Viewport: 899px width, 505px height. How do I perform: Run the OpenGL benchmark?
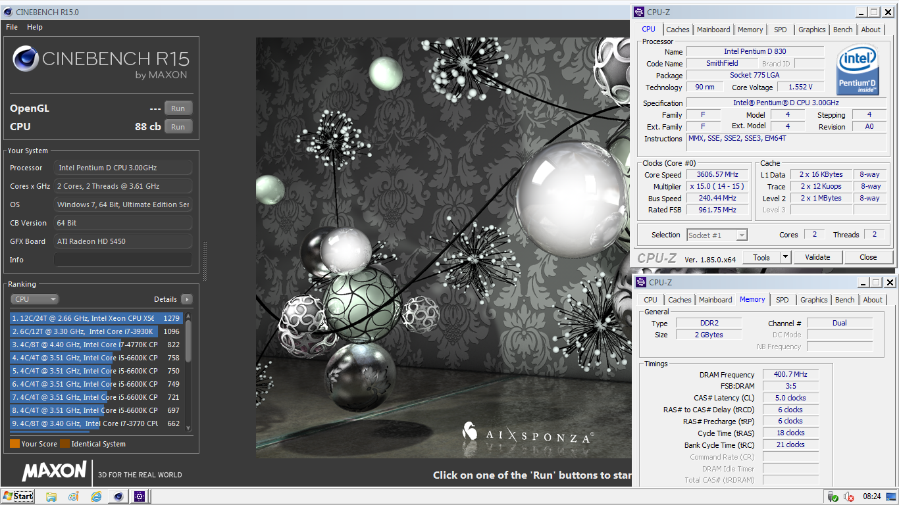point(178,108)
